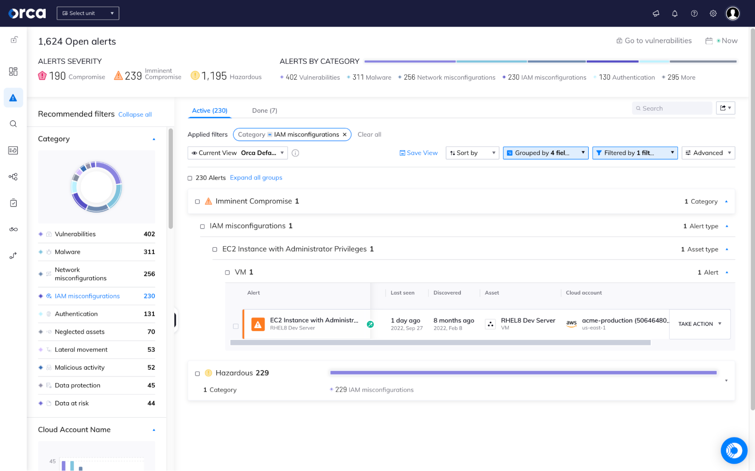Click the help question mark icon
The width and height of the screenshot is (755, 471).
pos(694,14)
